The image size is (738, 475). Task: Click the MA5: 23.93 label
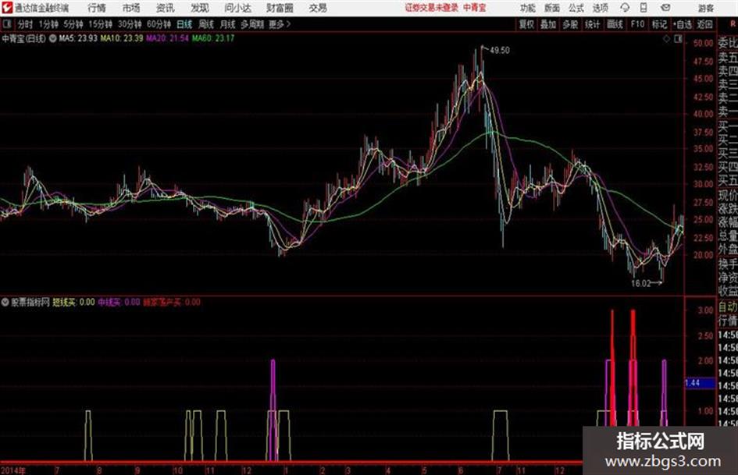click(78, 38)
